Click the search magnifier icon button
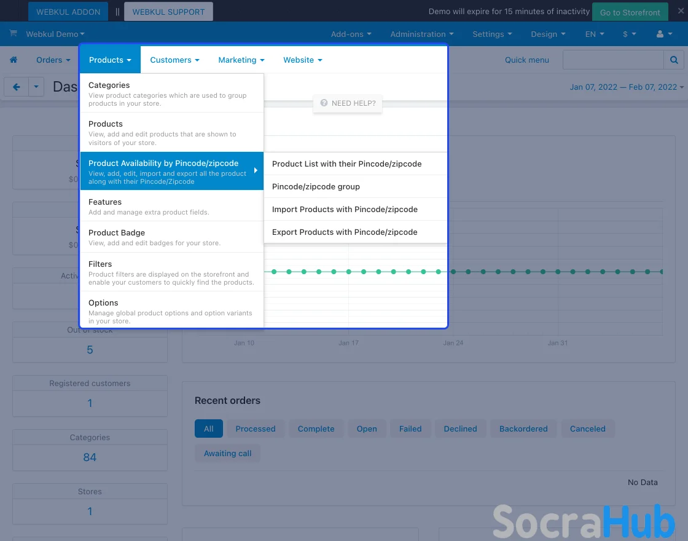This screenshot has width=688, height=541. [x=673, y=60]
